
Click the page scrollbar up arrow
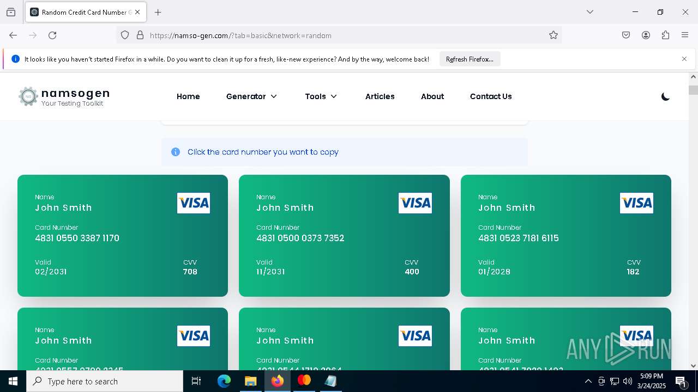coord(693,77)
